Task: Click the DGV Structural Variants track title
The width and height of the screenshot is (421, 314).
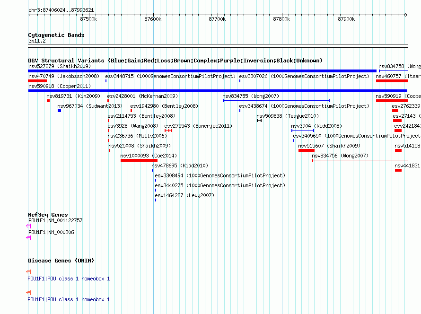Action: tap(175, 61)
